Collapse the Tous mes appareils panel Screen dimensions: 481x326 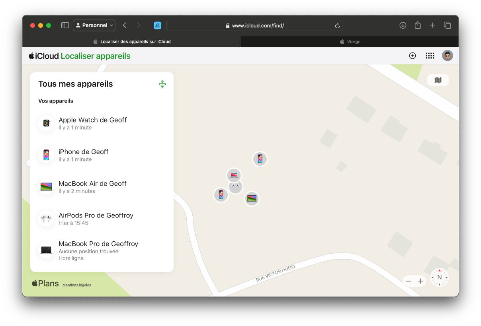click(x=162, y=84)
